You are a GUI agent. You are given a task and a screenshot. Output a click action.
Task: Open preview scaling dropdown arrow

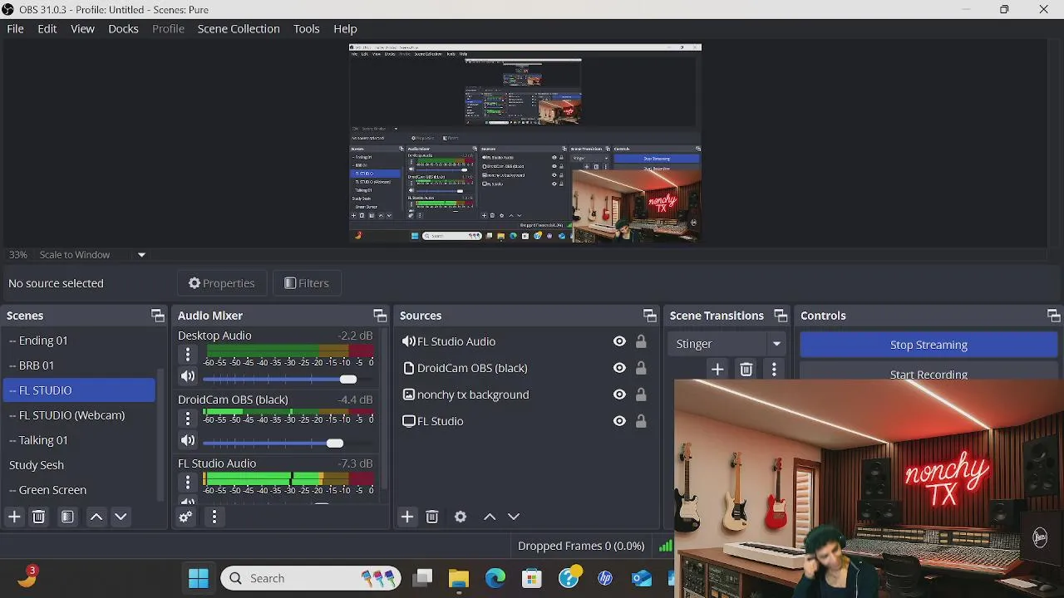point(141,255)
